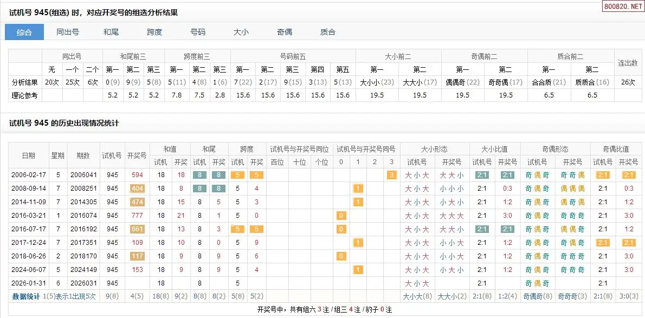Select the 和尾 analysis tab
645x318 pixels.
(x=111, y=32)
